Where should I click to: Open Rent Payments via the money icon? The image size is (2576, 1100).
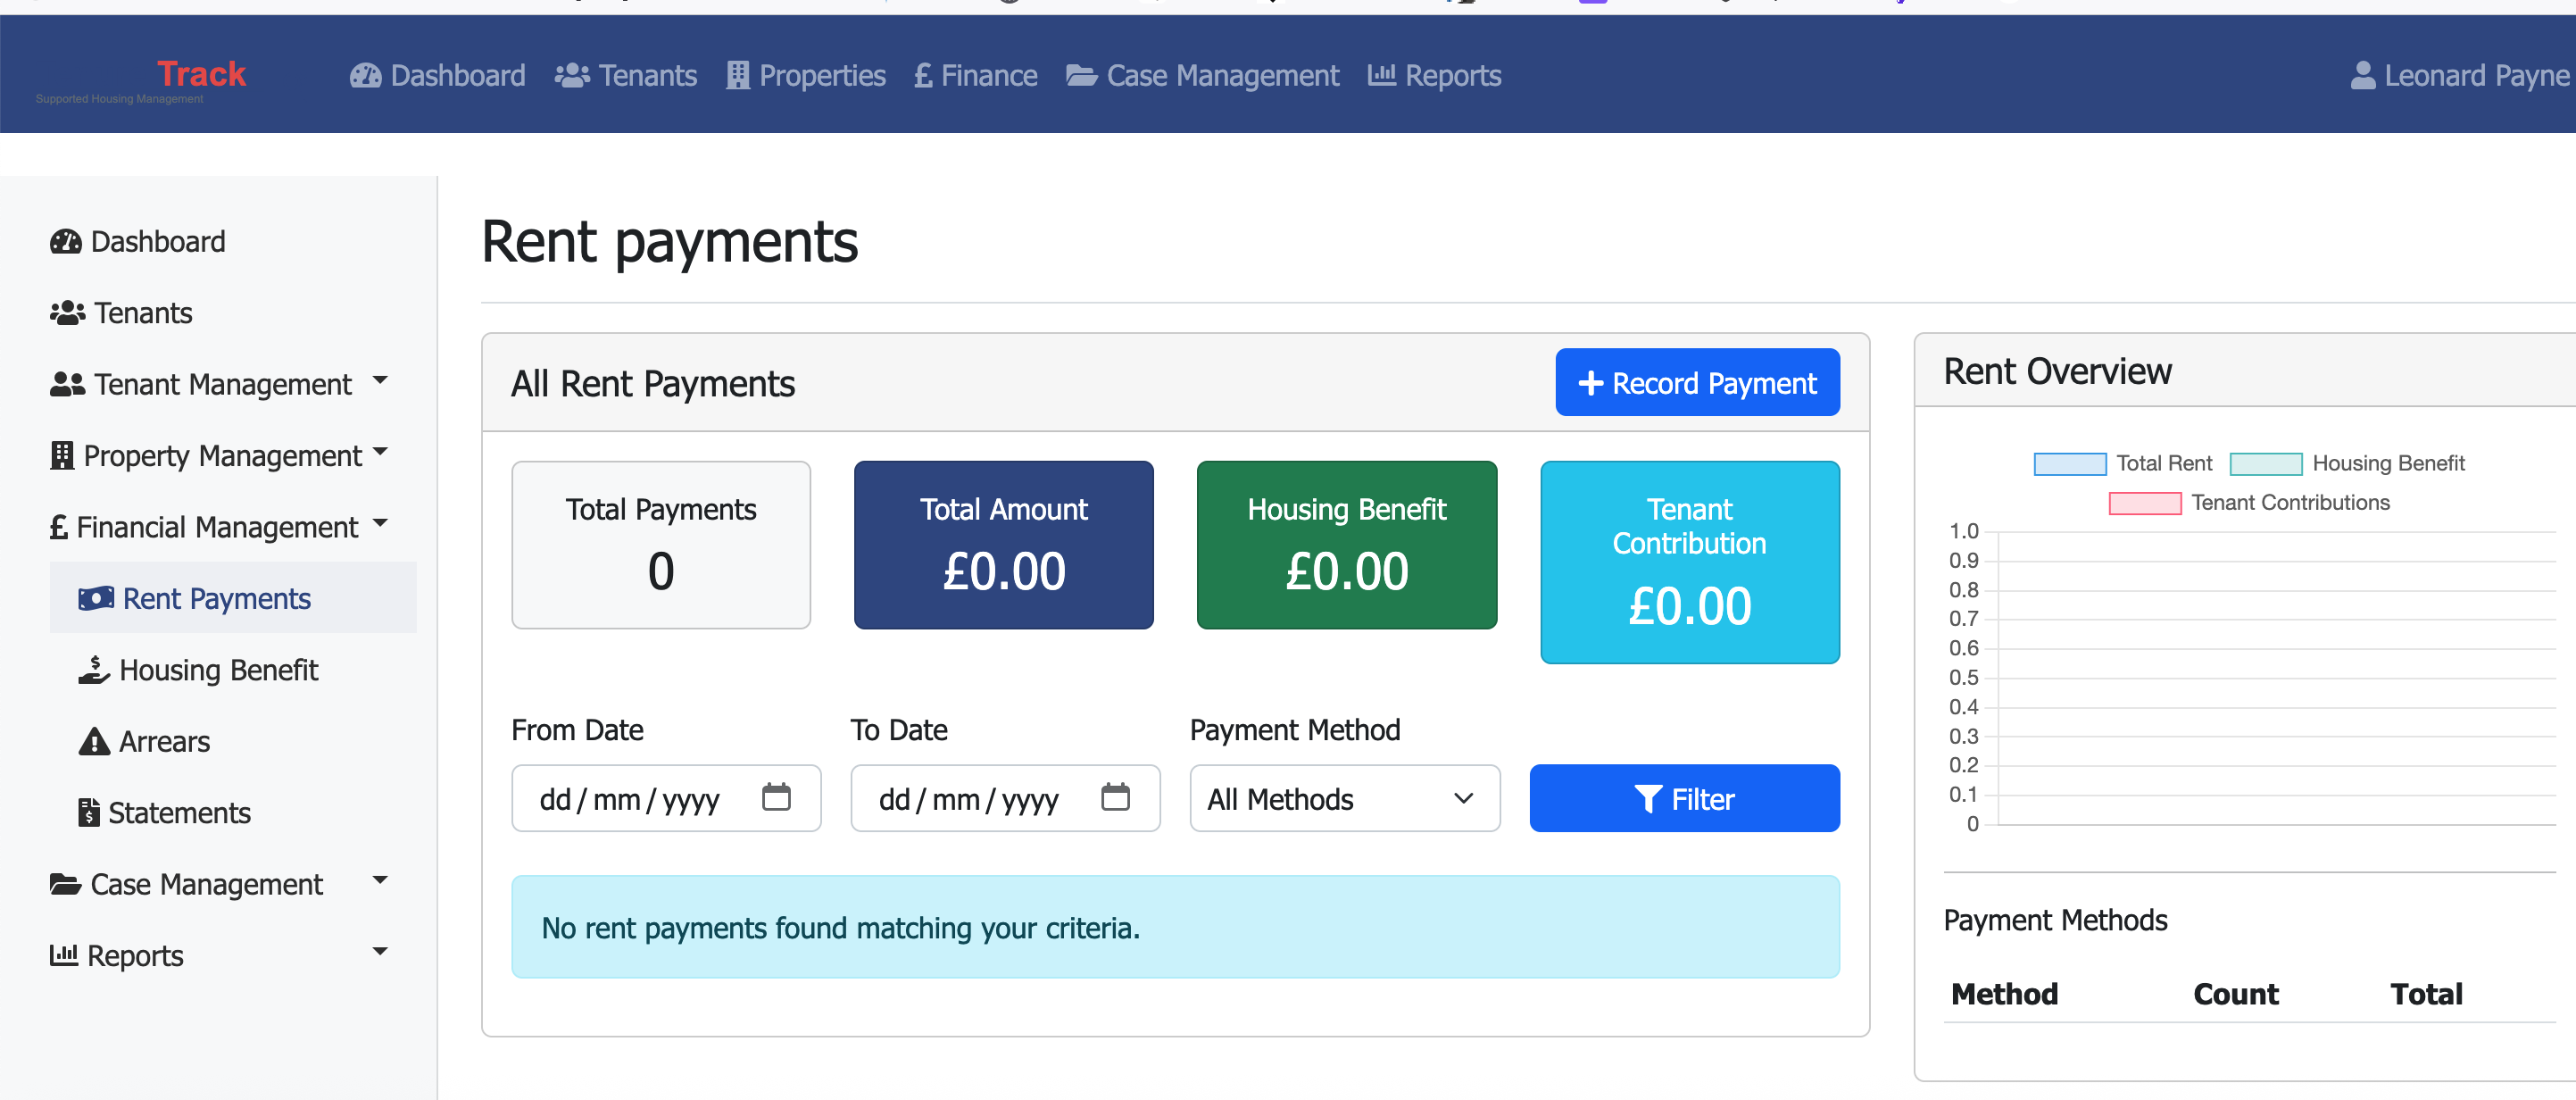[94, 597]
